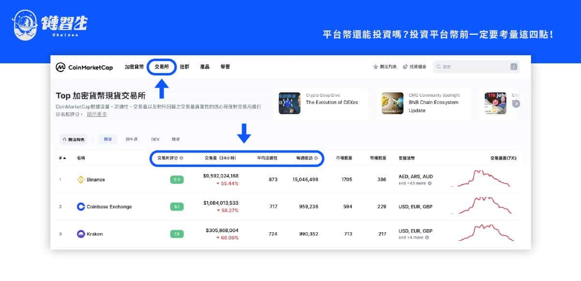
Task: Click the 7.6 score badge for Kraken
Action: 177,234
